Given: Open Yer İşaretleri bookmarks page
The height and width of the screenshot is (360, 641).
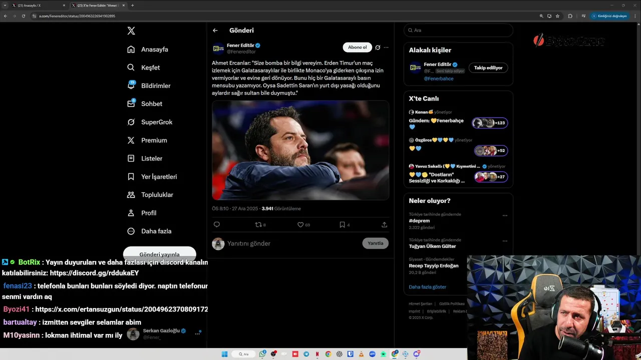Looking at the screenshot, I should point(152,176).
